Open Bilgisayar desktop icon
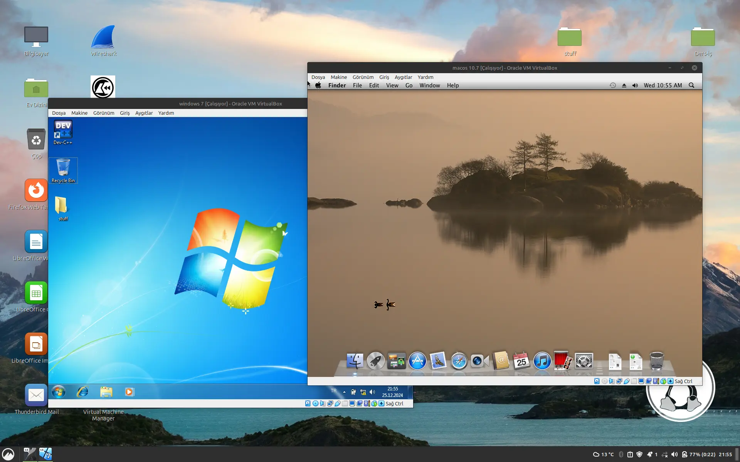 [x=36, y=41]
